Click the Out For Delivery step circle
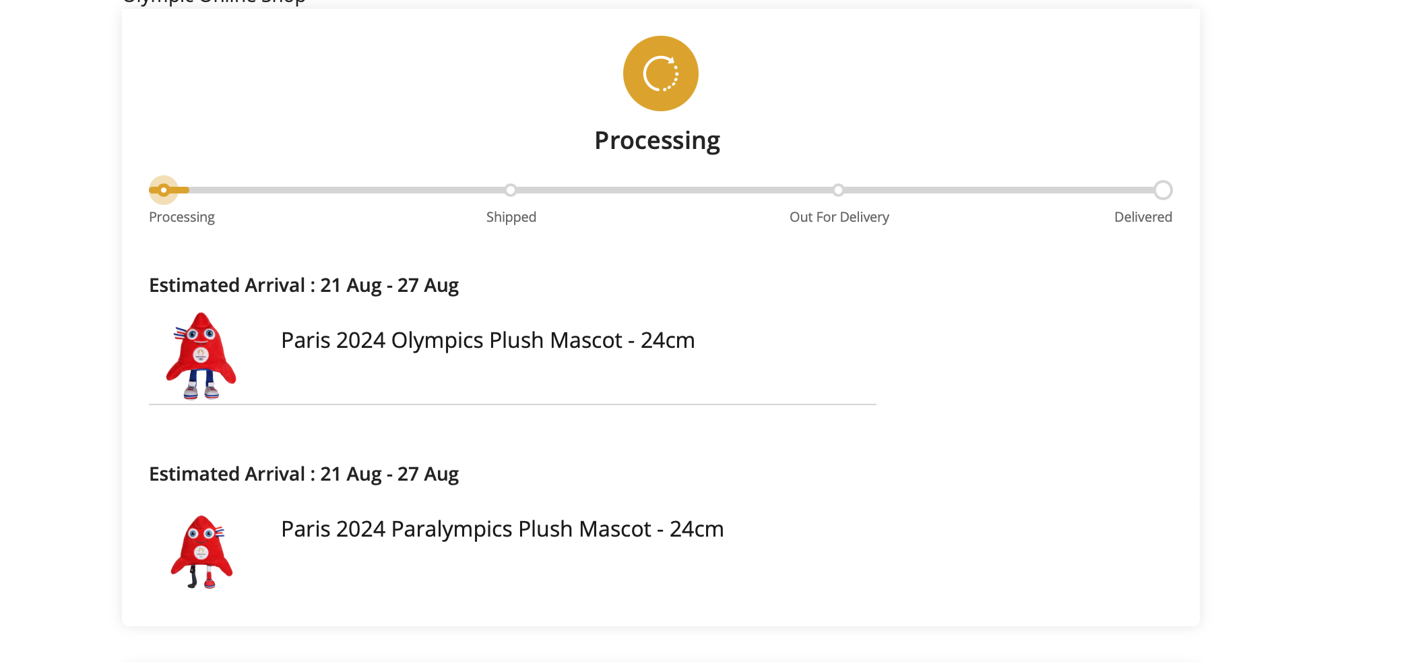 pyautogui.click(x=838, y=190)
